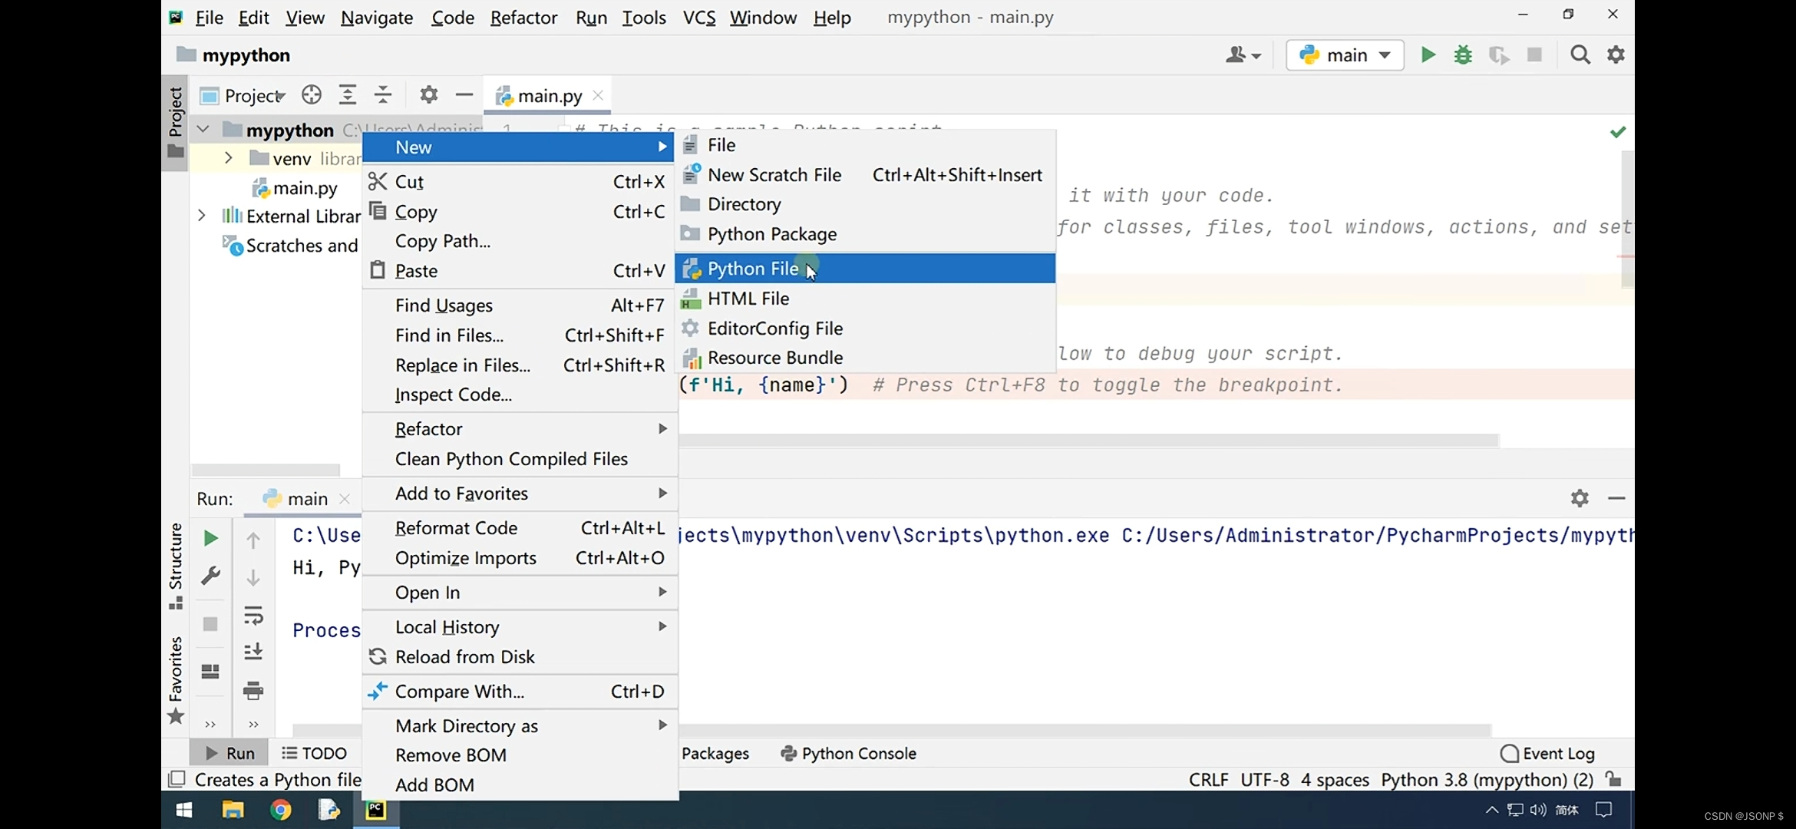Image resolution: width=1796 pixels, height=829 pixels.
Task: Open Add to Favorites submenu
Action: pos(520,494)
